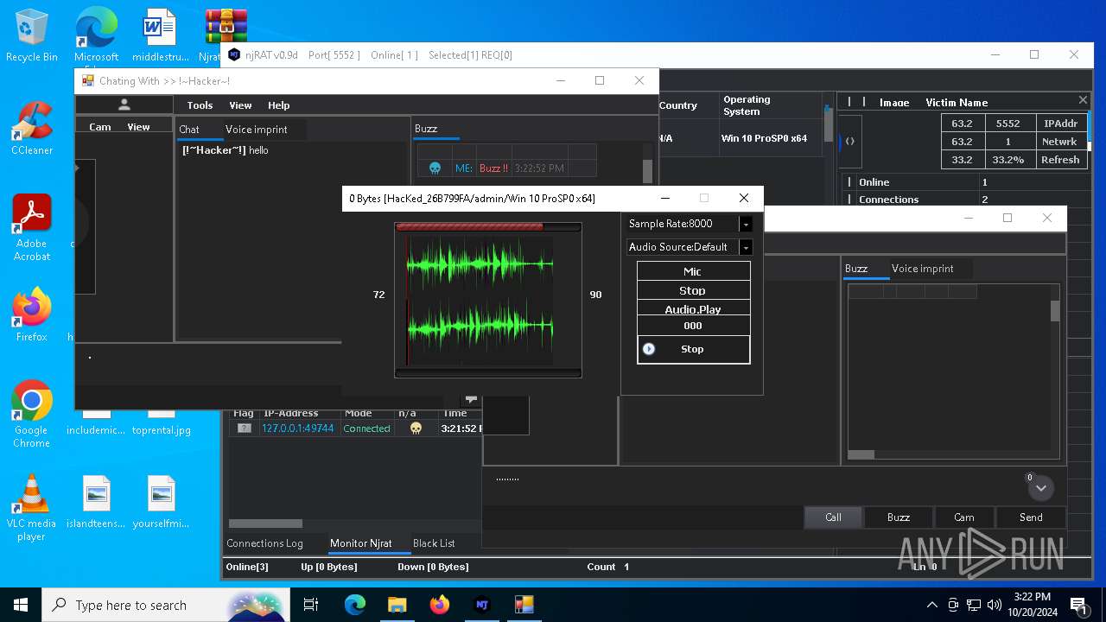The width and height of the screenshot is (1106, 622).
Task: Click the yellow skull icon in connection row
Action: (x=416, y=428)
